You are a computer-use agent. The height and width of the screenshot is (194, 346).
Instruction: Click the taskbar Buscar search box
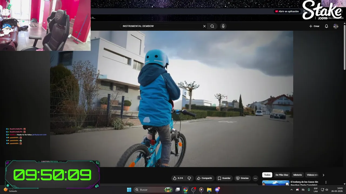click(154, 190)
